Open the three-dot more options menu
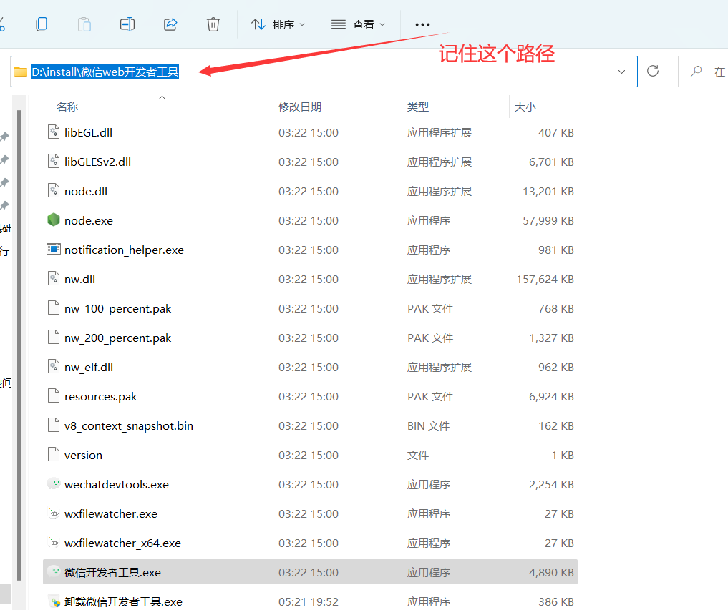728x610 pixels. coord(422,24)
